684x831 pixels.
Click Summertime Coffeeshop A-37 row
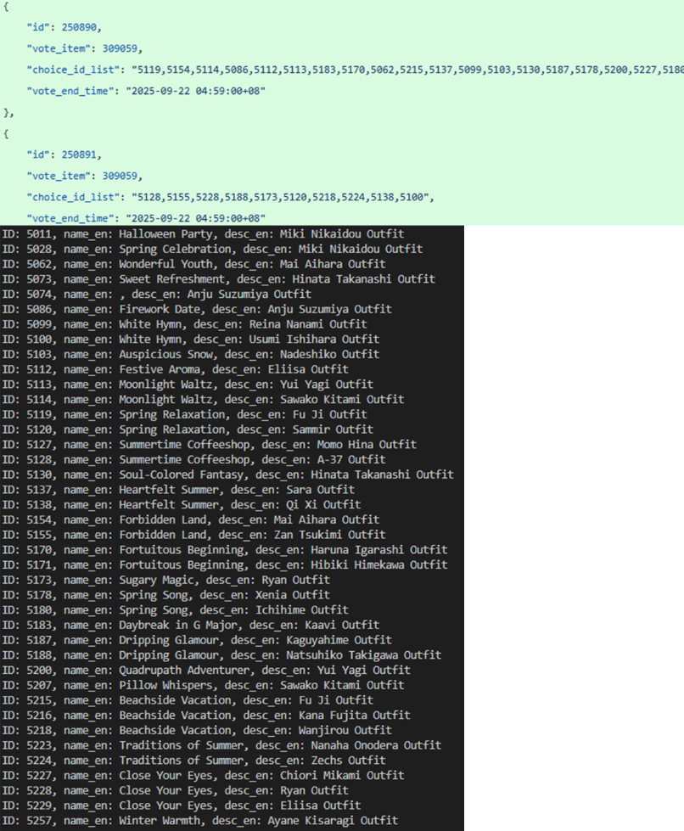pos(194,459)
